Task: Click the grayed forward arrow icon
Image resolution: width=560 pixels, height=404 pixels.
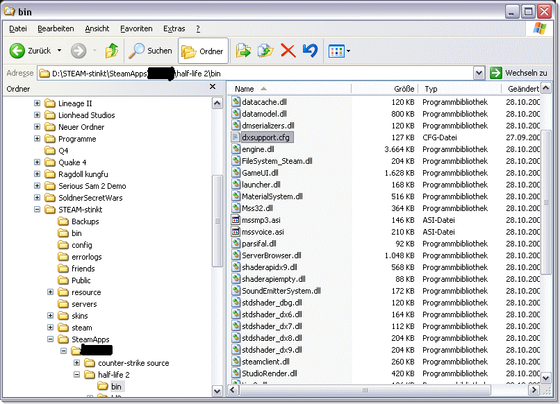Action: pos(79,51)
